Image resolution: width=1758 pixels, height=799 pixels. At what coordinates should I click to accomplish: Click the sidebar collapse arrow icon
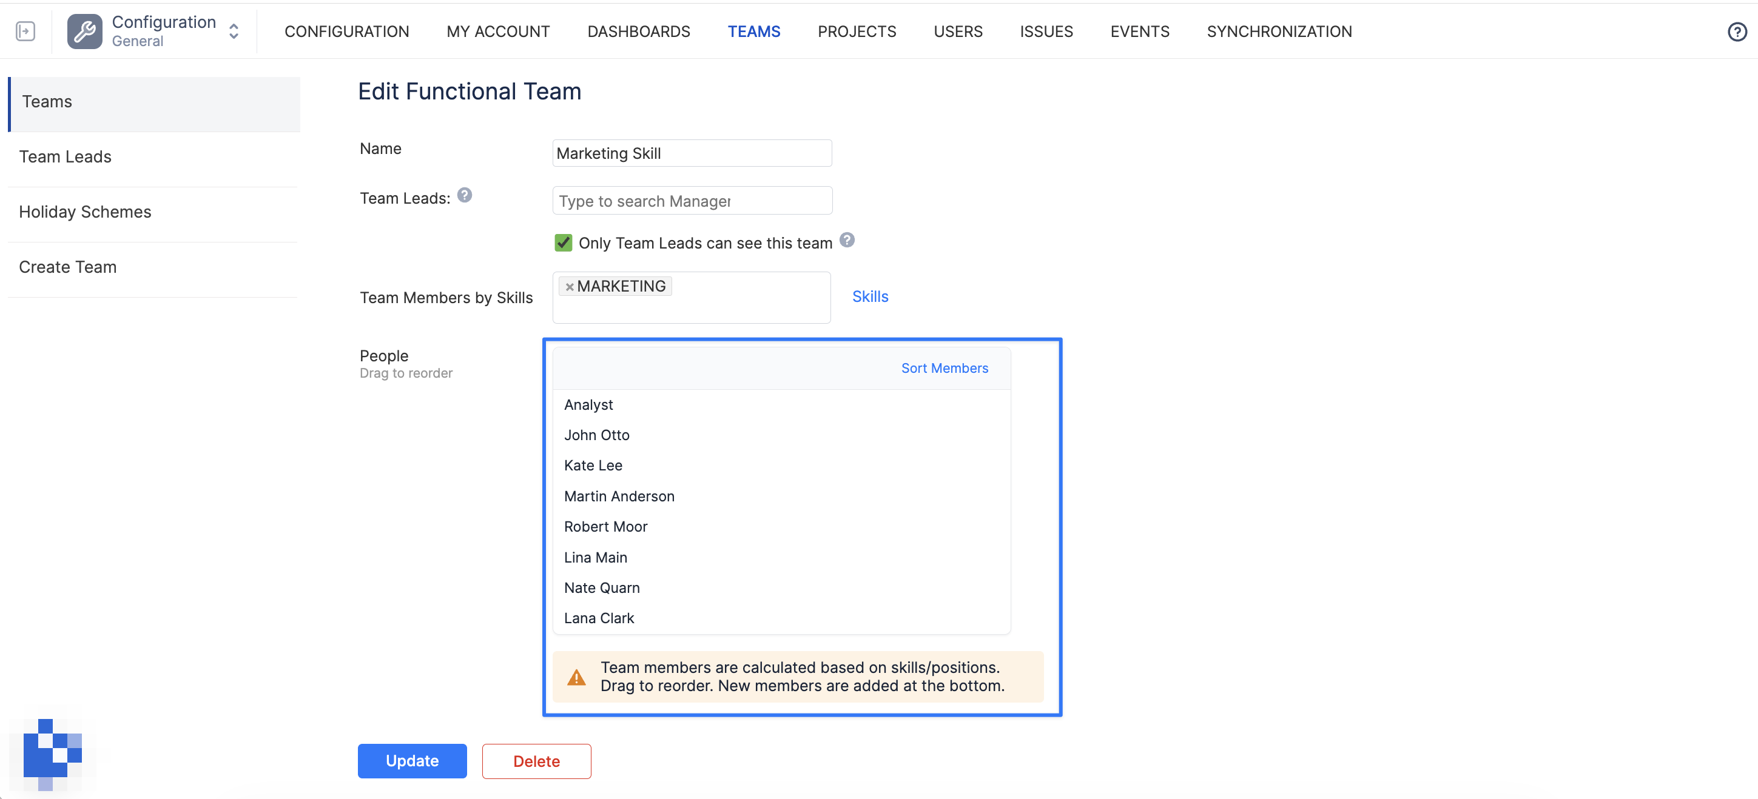pos(25,32)
